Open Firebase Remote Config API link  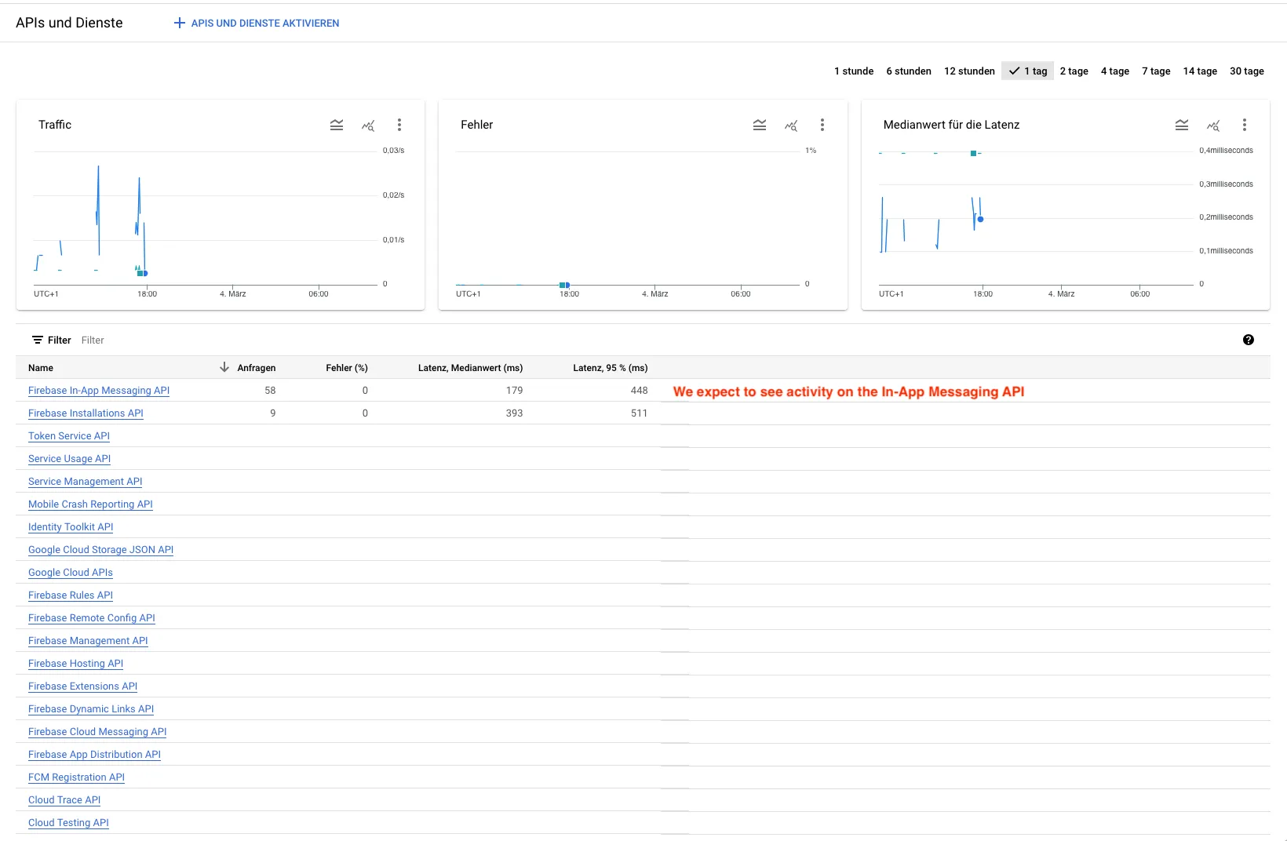click(92, 617)
